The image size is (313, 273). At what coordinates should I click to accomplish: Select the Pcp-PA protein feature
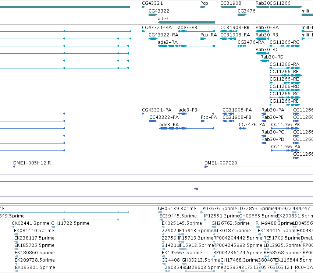point(203,121)
